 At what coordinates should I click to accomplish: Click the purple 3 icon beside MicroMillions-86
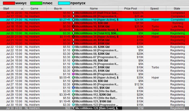coord(73,74)
